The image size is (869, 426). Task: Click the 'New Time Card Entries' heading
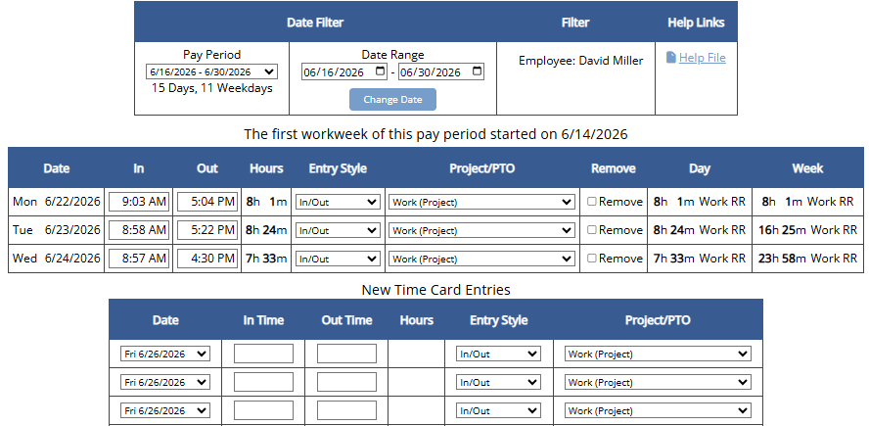click(x=435, y=290)
